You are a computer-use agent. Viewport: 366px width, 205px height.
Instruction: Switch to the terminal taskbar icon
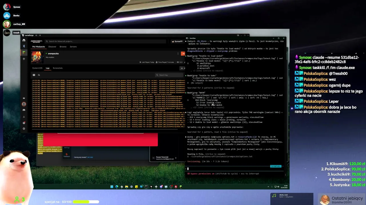pyautogui.click(x=146, y=187)
